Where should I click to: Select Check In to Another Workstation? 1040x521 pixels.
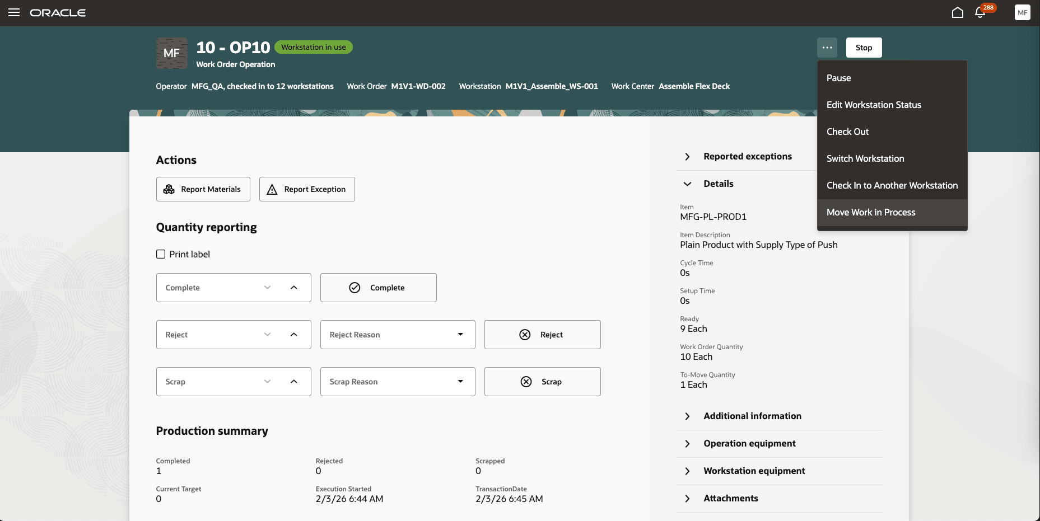(x=892, y=186)
